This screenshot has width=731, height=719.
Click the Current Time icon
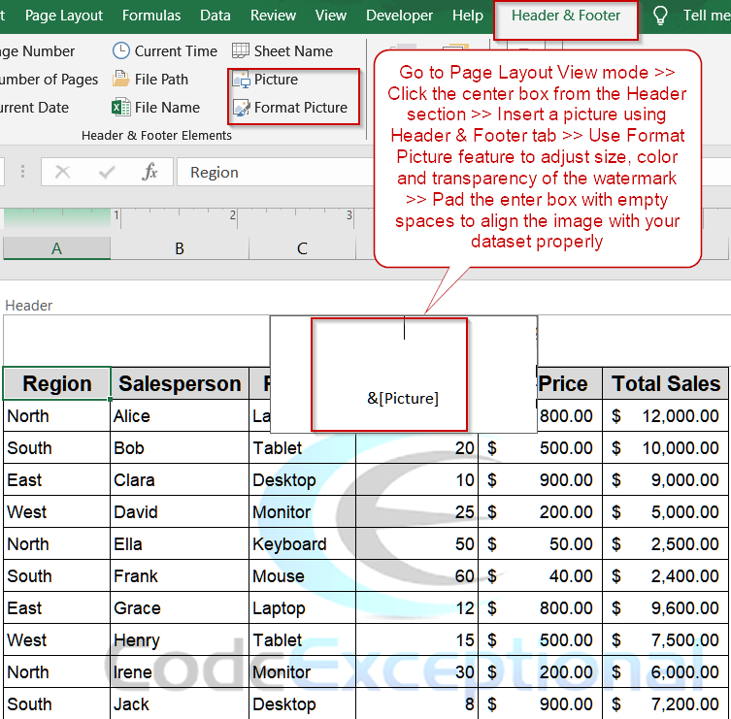click(x=121, y=51)
